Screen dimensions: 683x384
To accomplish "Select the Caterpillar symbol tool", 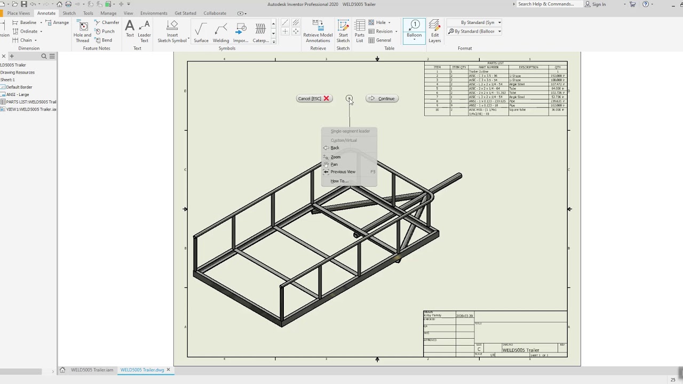I will tap(260, 33).
